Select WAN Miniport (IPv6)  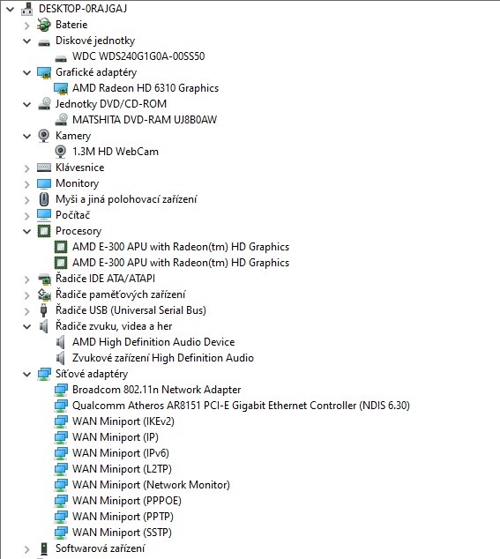point(121,453)
